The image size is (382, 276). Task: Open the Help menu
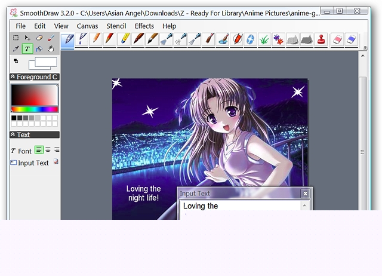point(169,26)
